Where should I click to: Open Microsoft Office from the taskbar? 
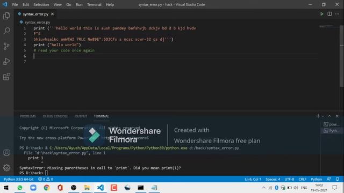point(60,188)
